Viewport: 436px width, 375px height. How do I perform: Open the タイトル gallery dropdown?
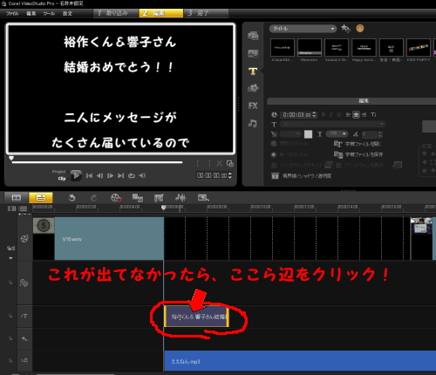pos(303,29)
